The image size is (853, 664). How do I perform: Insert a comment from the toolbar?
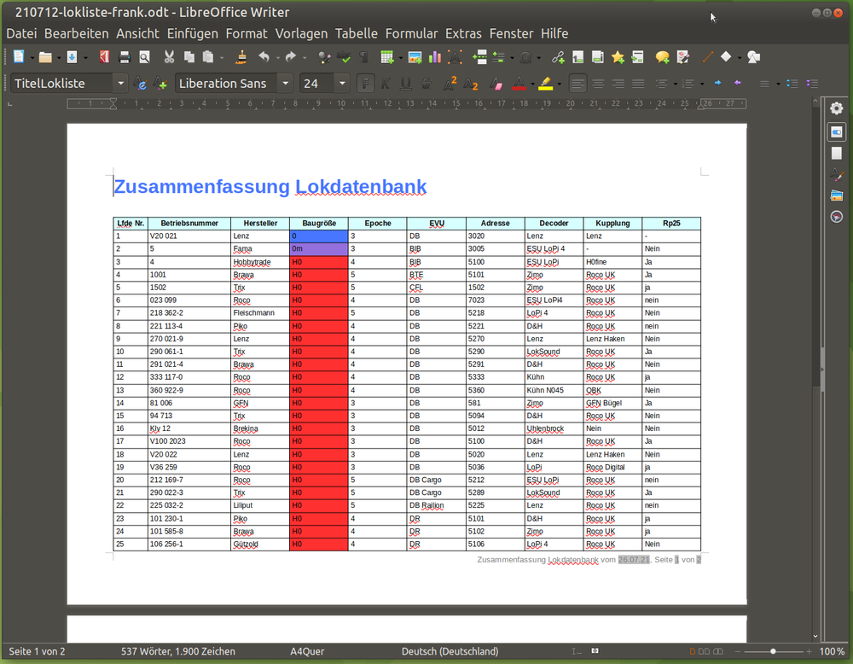pos(662,57)
